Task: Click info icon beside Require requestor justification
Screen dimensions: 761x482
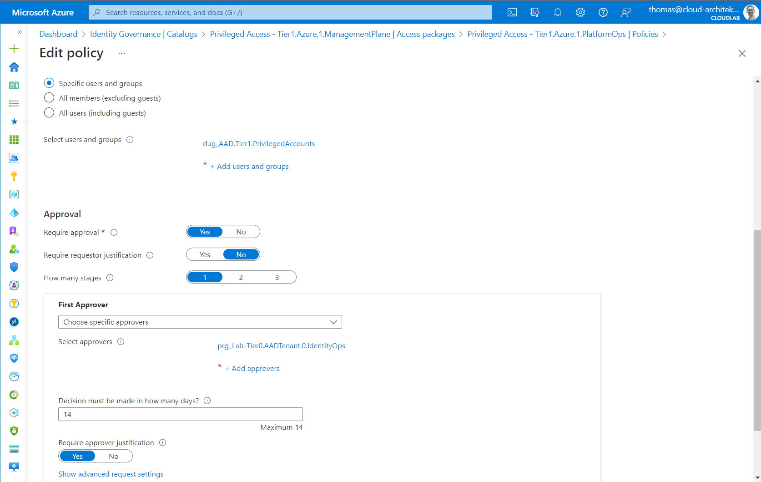Action: coord(150,255)
